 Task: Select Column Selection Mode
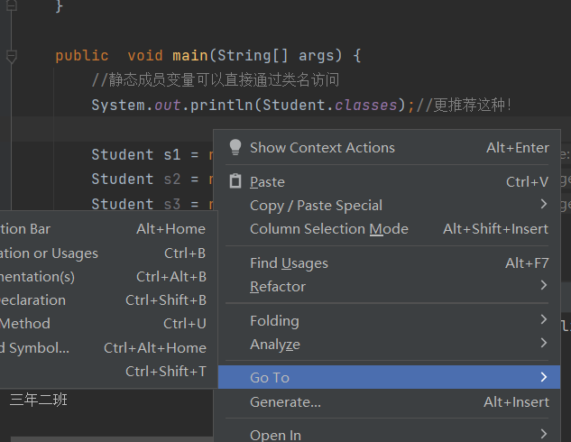(x=328, y=229)
